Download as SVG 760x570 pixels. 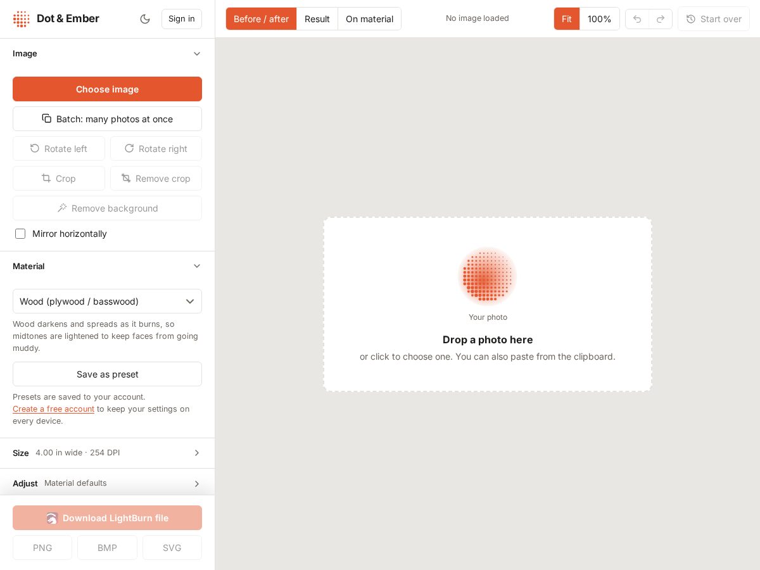(172, 548)
